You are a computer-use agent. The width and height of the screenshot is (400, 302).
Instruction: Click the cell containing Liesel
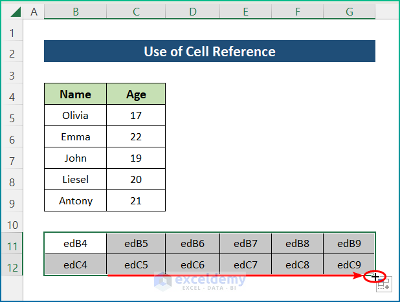coord(75,179)
